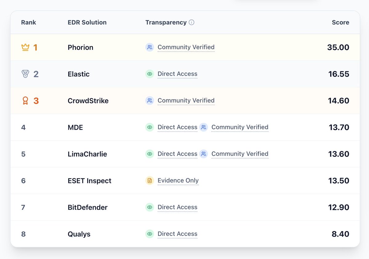Screen dimensions: 369x259
Task: Click rank number 8 in Qualys row
Action: click(x=23, y=234)
